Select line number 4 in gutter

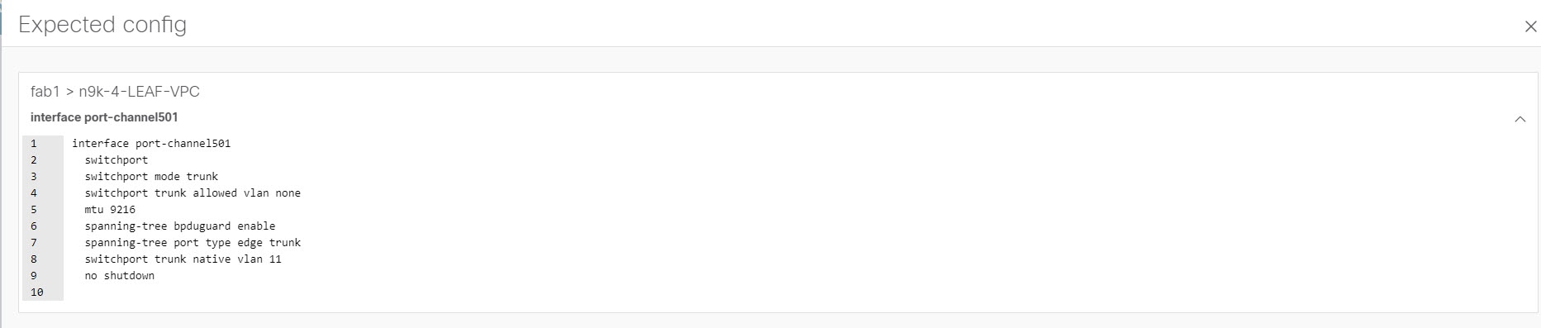(34, 193)
